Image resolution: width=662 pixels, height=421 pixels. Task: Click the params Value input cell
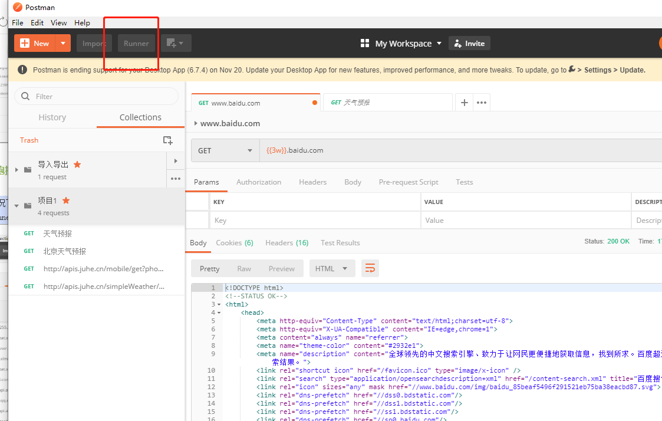click(x=526, y=221)
